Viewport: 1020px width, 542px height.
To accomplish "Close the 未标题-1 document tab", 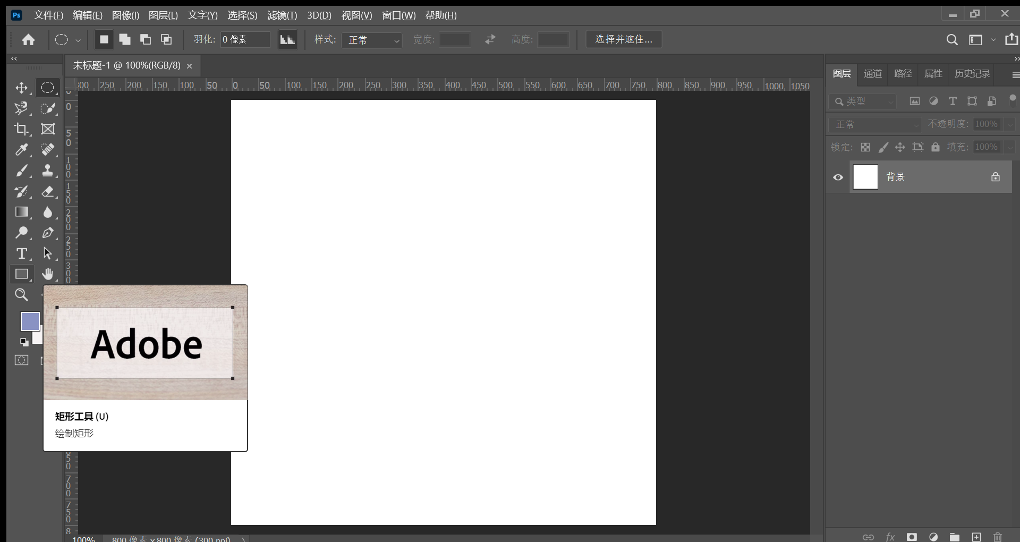I will (x=189, y=66).
